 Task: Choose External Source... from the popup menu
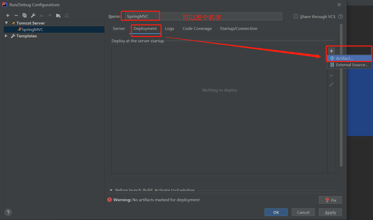coord(349,65)
